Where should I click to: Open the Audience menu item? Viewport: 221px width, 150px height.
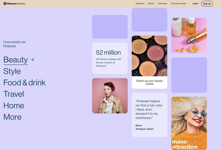tap(140, 4)
